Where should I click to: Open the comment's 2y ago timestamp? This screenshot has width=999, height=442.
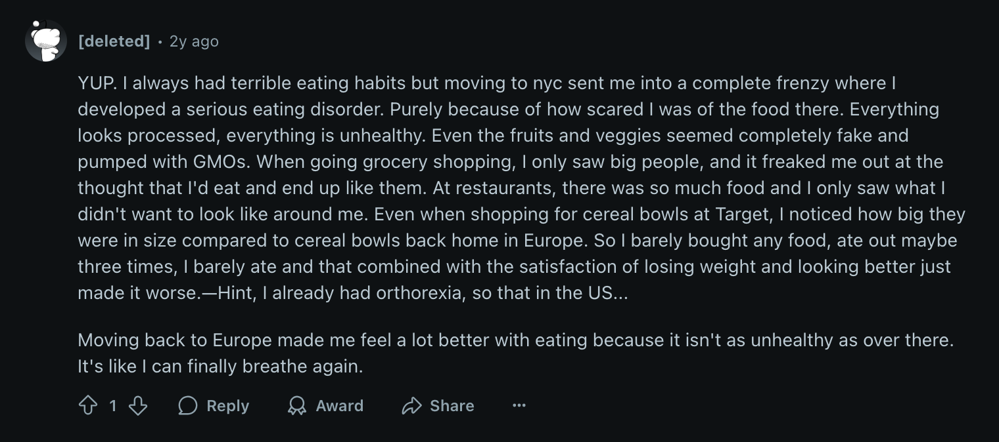[x=194, y=41]
